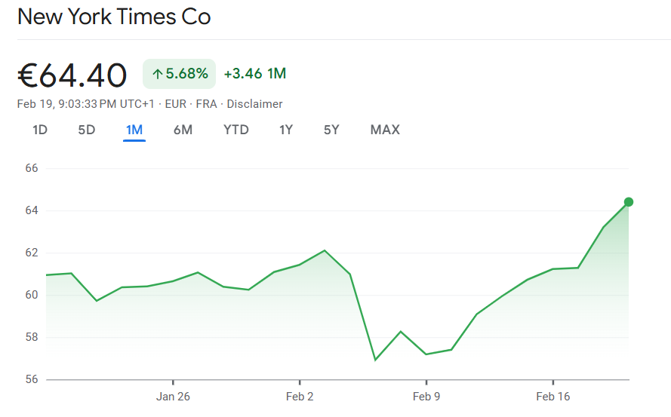Click the New York Times Co title
Screen dimensions: 671x417
point(114,17)
